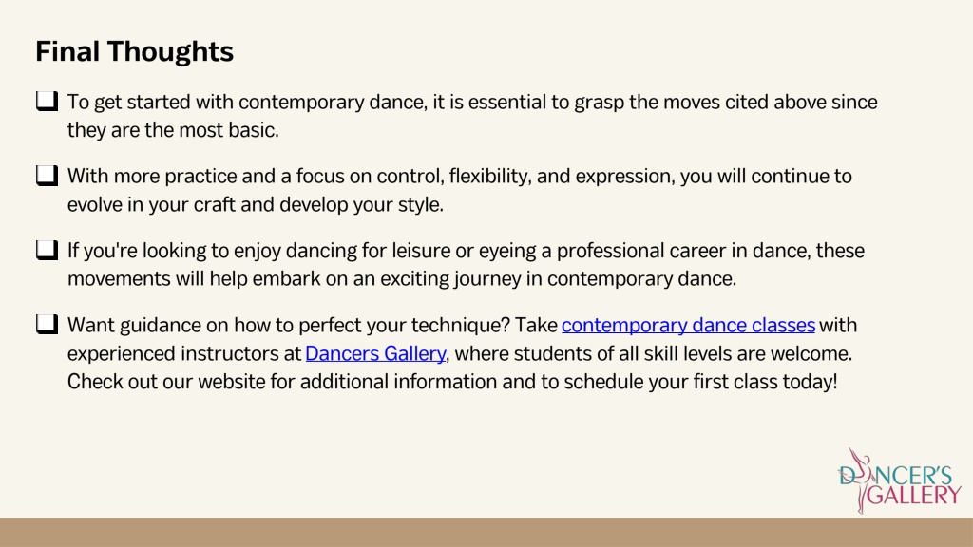Select the 'Final Thoughts' heading

tap(135, 51)
